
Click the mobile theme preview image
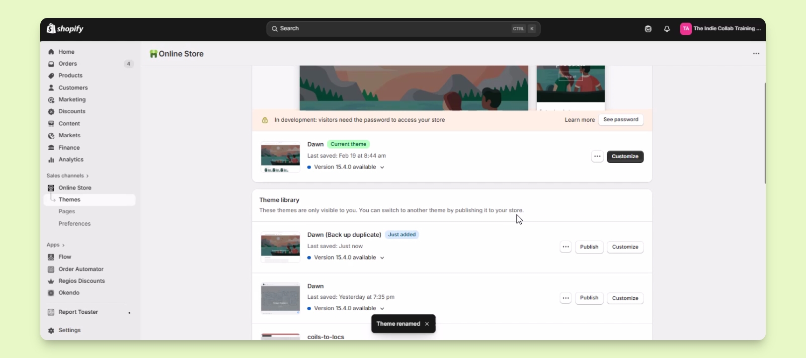click(x=570, y=88)
